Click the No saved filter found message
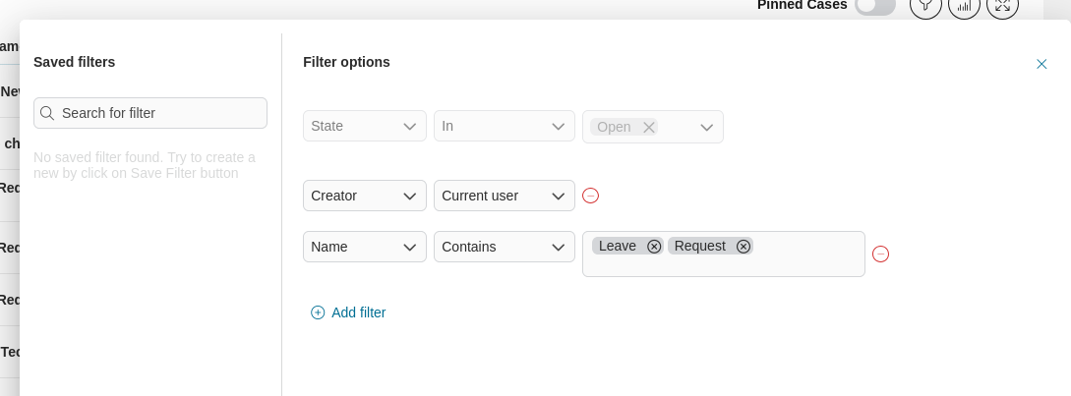The height and width of the screenshot is (396, 1071). coord(145,165)
